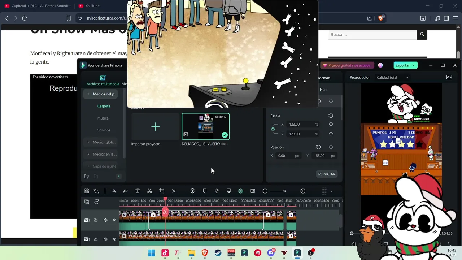Add a marker with the shield-shaped marker icon
Viewport: 462px width, 260px height.
pyautogui.click(x=205, y=191)
